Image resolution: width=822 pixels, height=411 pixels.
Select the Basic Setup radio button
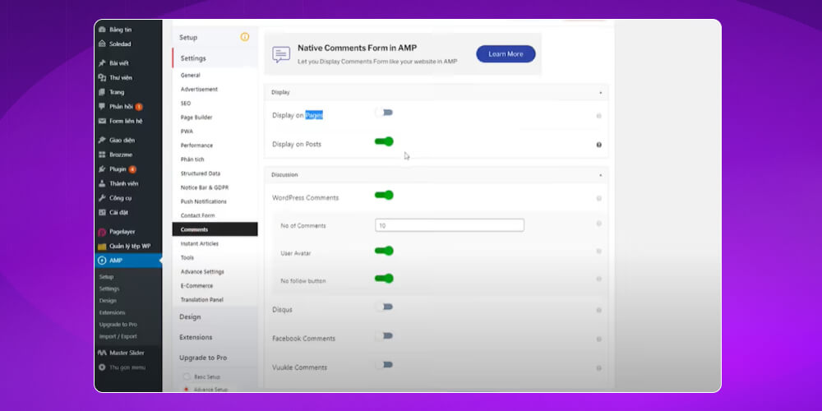coord(187,376)
